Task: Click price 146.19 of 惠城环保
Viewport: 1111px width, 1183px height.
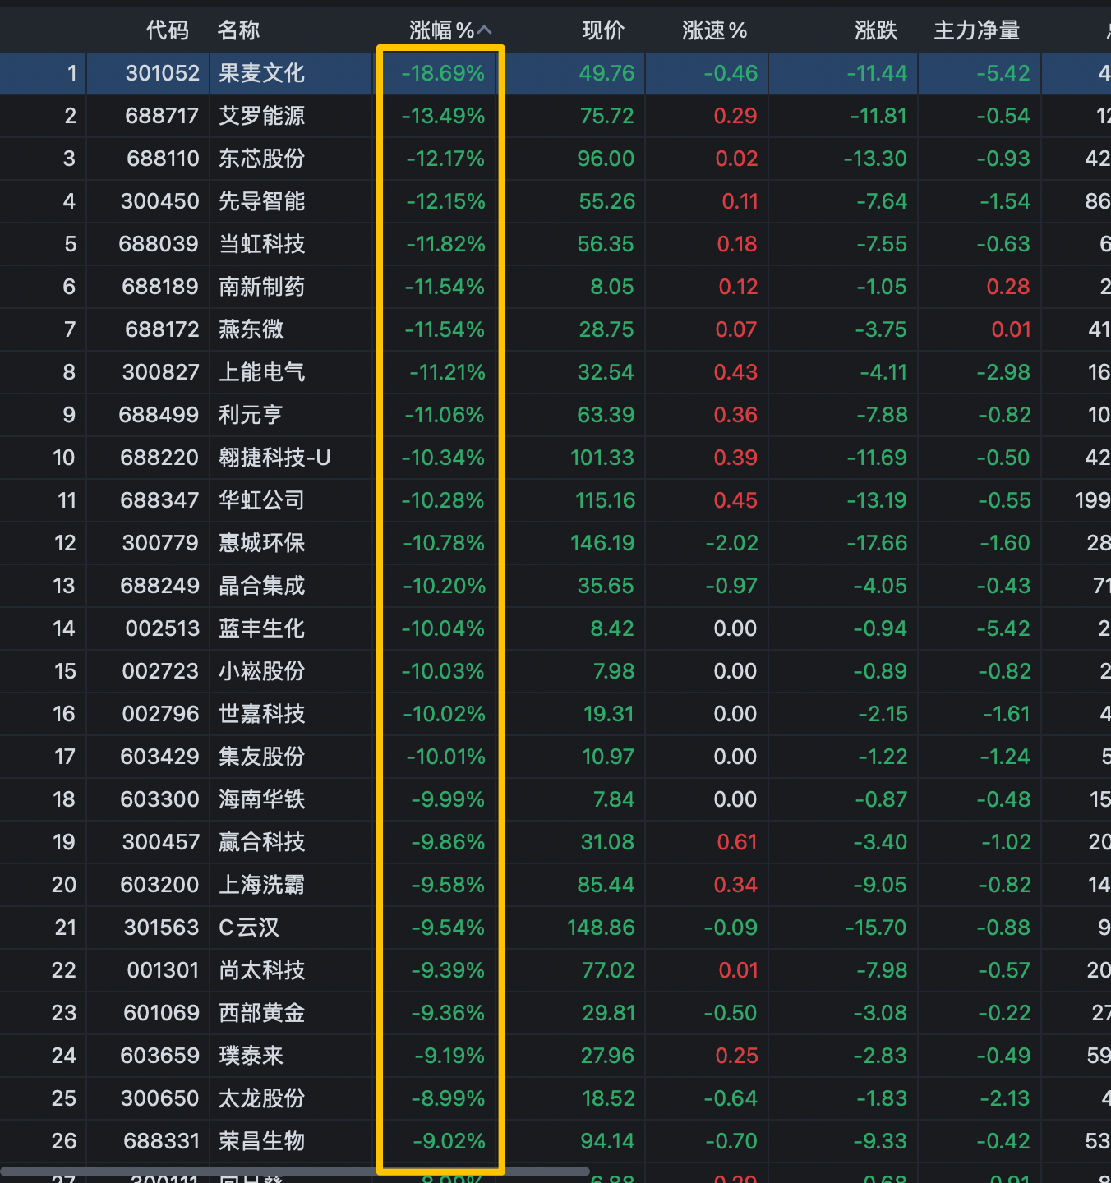Action: [x=602, y=543]
